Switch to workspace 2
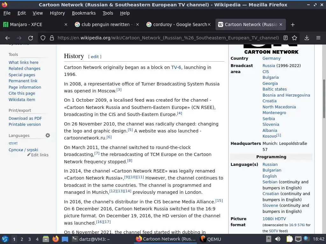Image resolution: width=326 pixels, height=244 pixels. point(22,239)
